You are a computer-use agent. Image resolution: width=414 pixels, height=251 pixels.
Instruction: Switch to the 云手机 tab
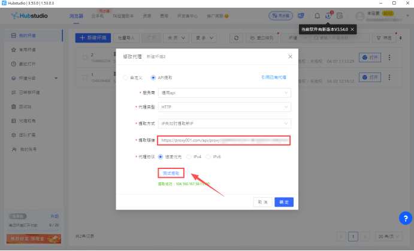pos(98,16)
